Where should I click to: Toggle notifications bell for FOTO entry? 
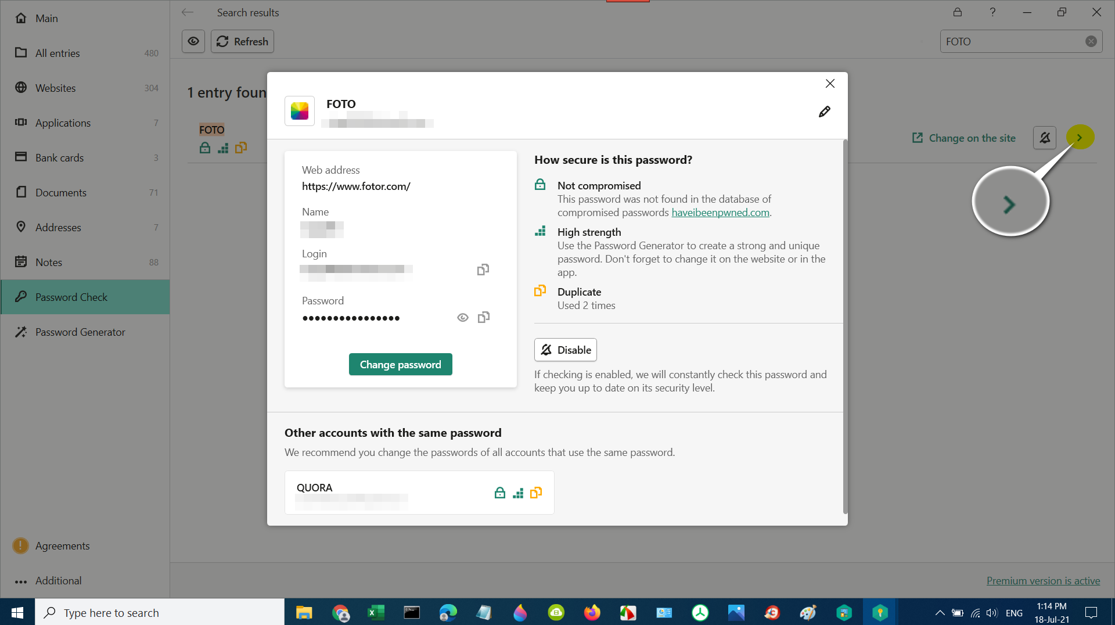click(1045, 138)
